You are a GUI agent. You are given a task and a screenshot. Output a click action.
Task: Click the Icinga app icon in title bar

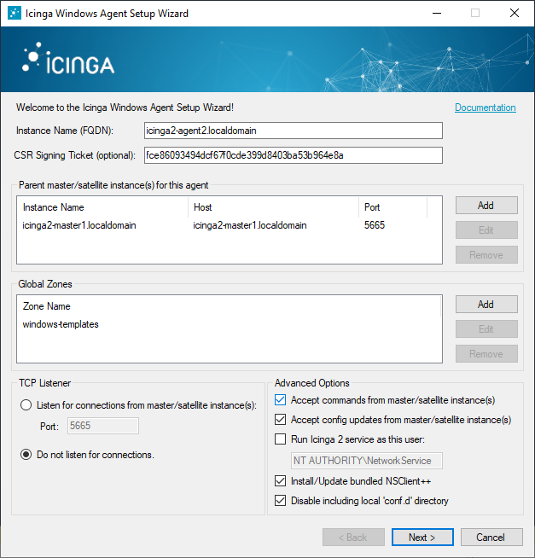(15, 13)
